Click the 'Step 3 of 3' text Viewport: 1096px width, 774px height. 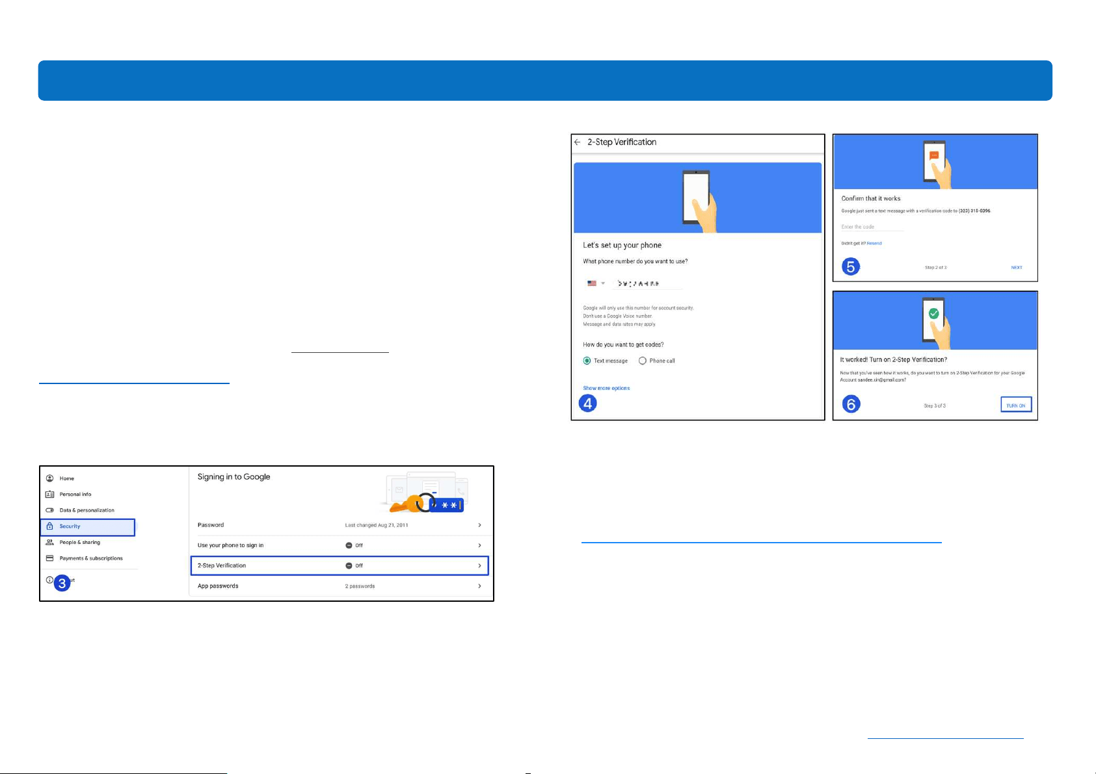[935, 406]
